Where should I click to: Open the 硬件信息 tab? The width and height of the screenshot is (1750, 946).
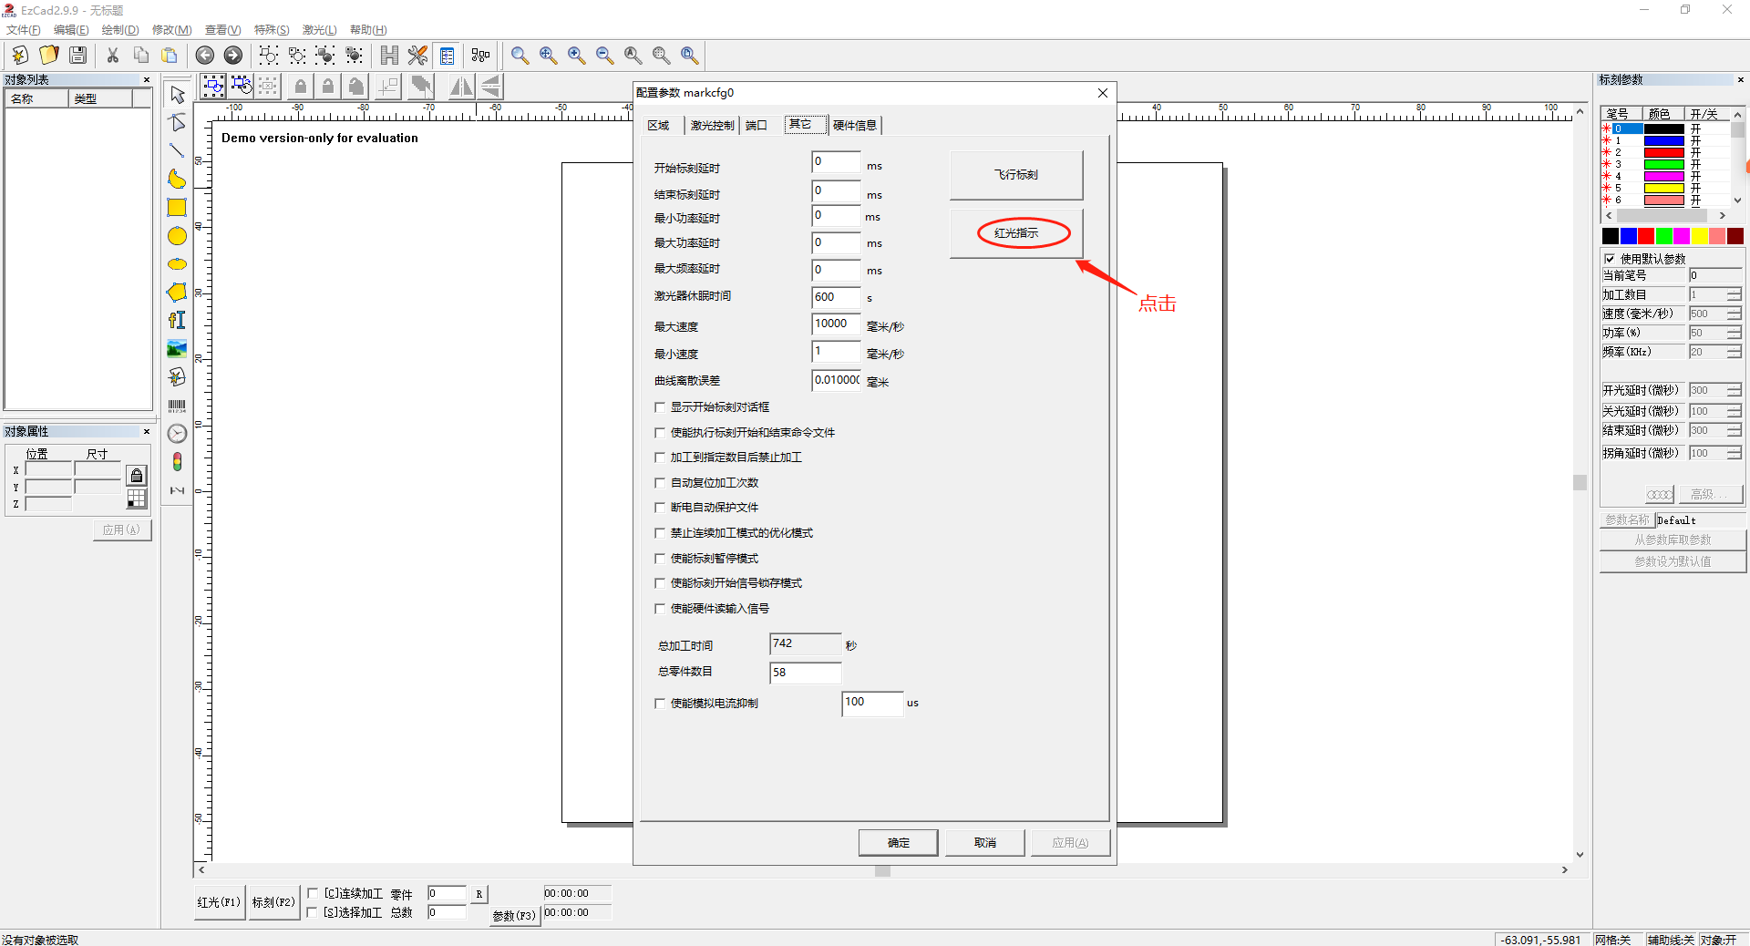[854, 126]
